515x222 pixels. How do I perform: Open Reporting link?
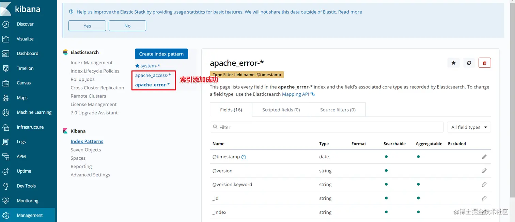(81, 166)
